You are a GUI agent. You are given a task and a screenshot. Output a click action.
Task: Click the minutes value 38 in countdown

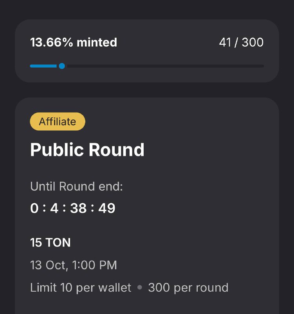(x=78, y=208)
